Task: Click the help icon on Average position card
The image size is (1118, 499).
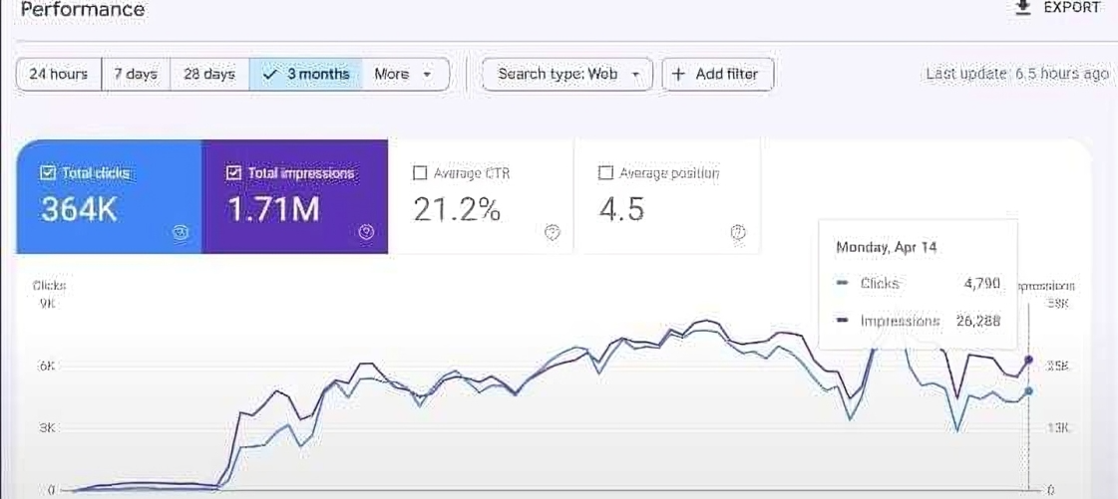Action: pos(738,232)
